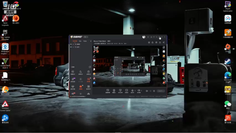Open the hamburger menu in the title bar
The image size is (236, 133).
[x=157, y=37]
